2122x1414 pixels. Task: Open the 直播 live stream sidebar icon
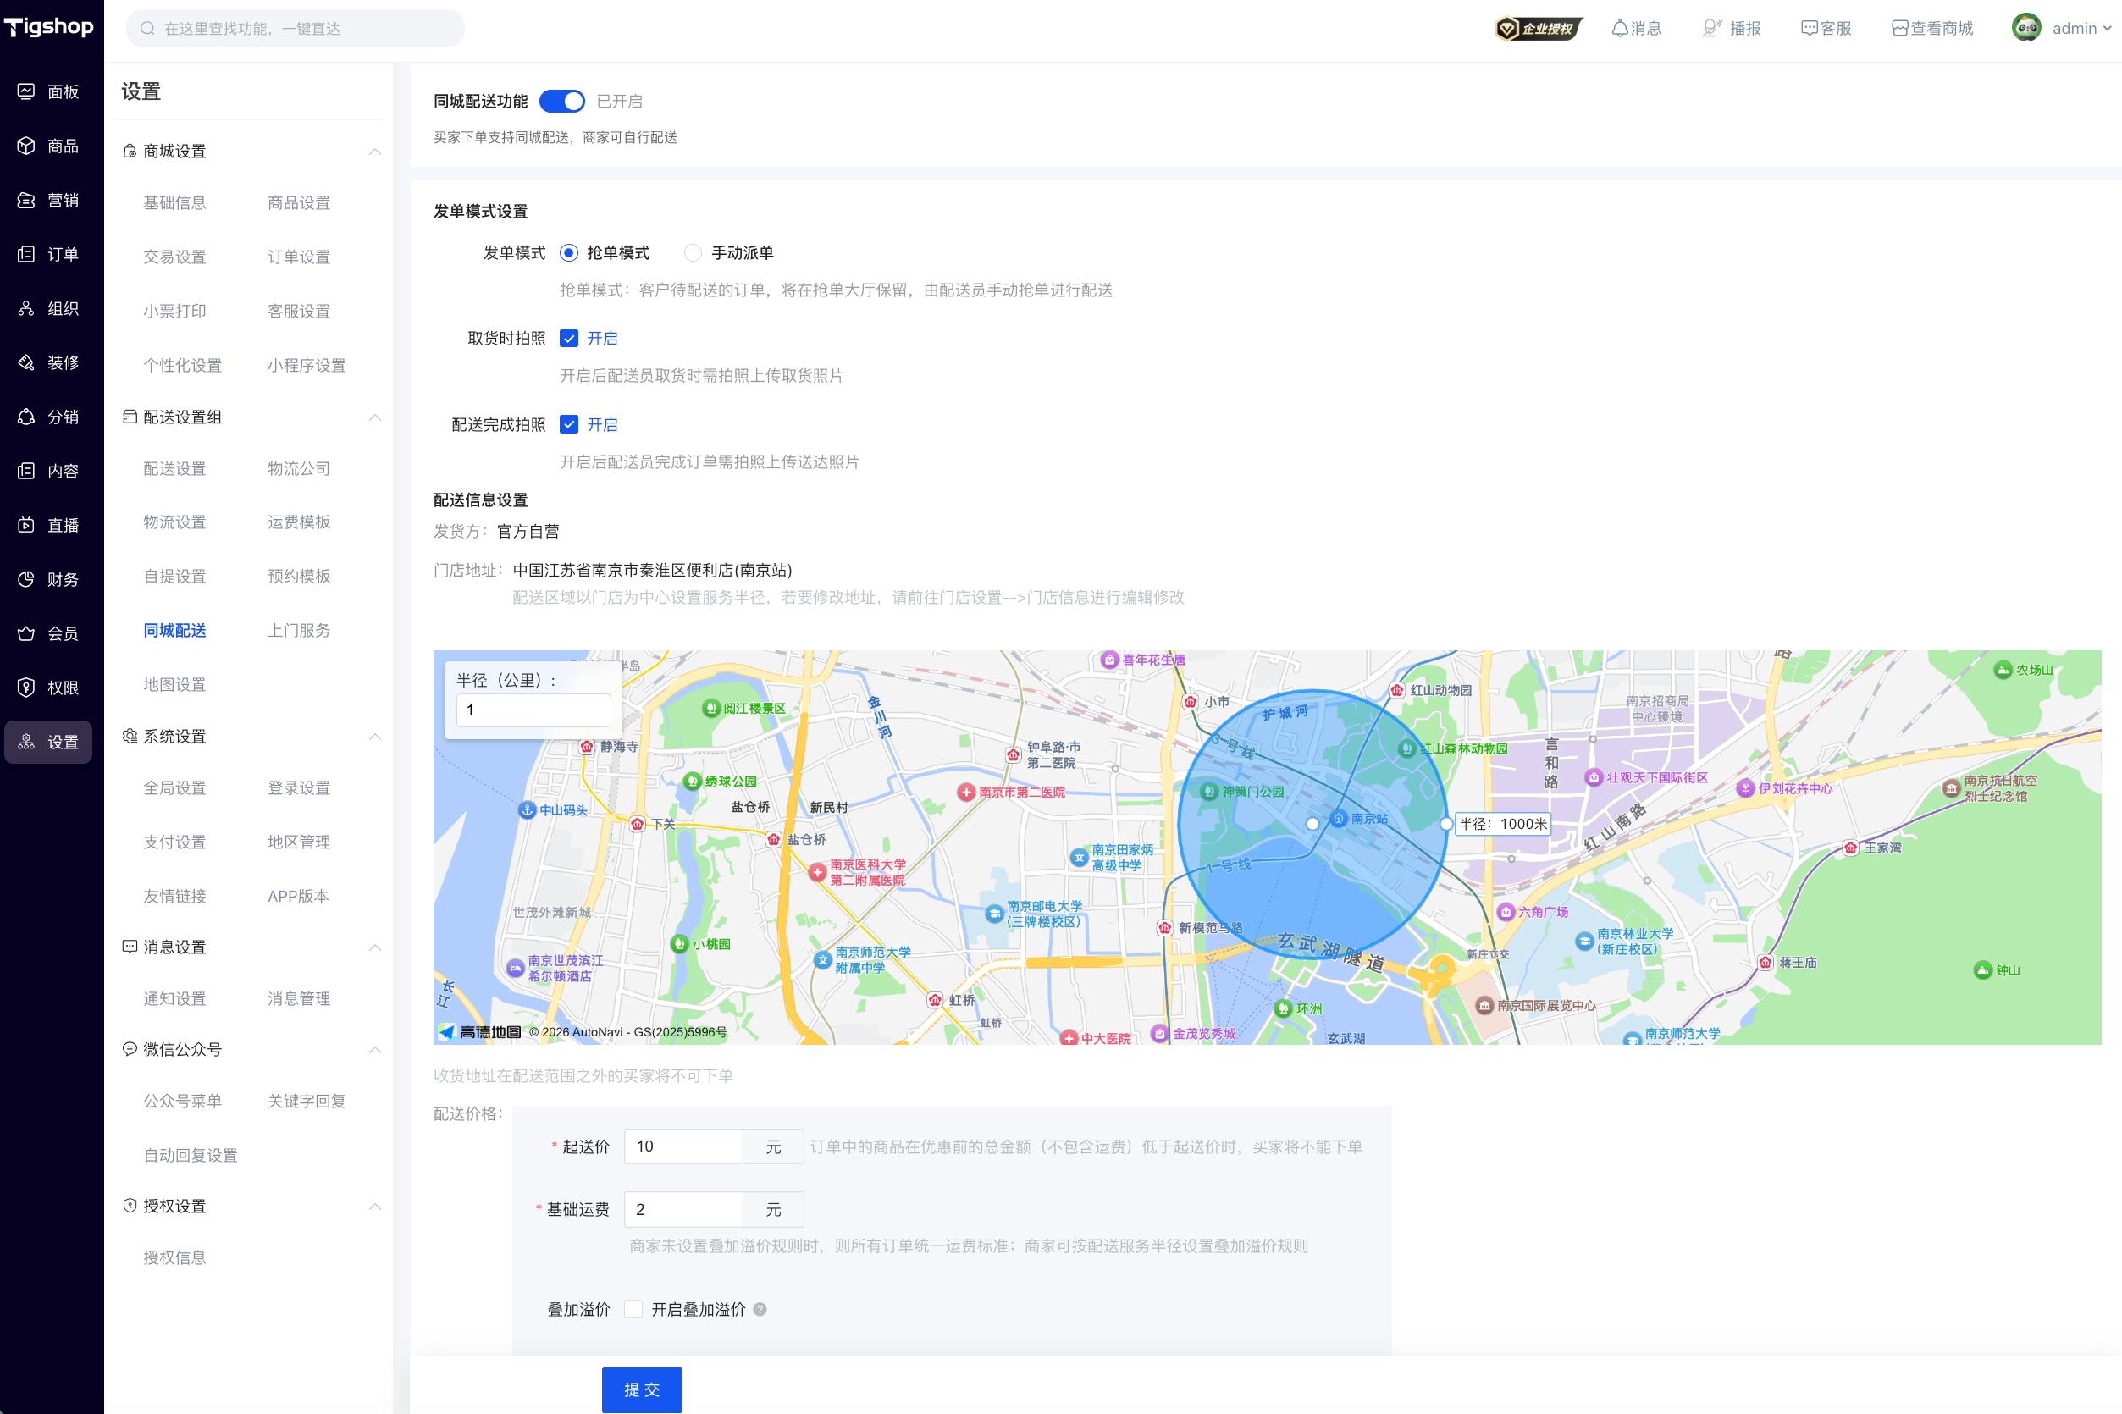pos(26,524)
